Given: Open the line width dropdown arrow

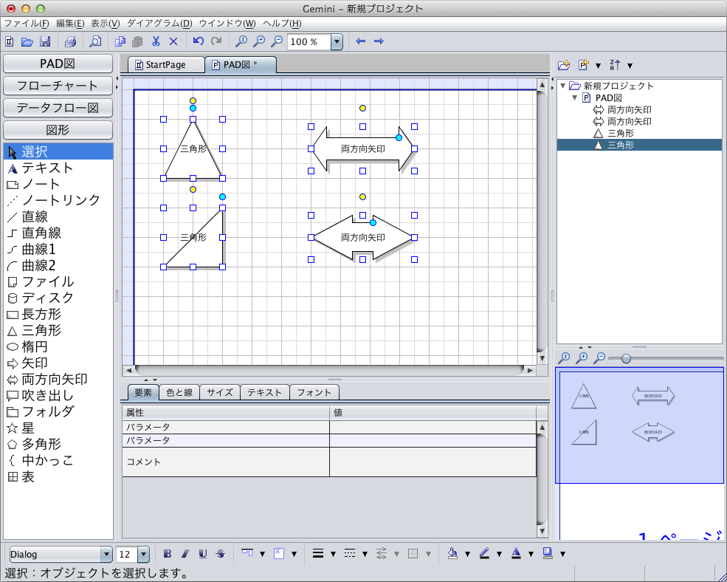Looking at the screenshot, I should click(333, 554).
